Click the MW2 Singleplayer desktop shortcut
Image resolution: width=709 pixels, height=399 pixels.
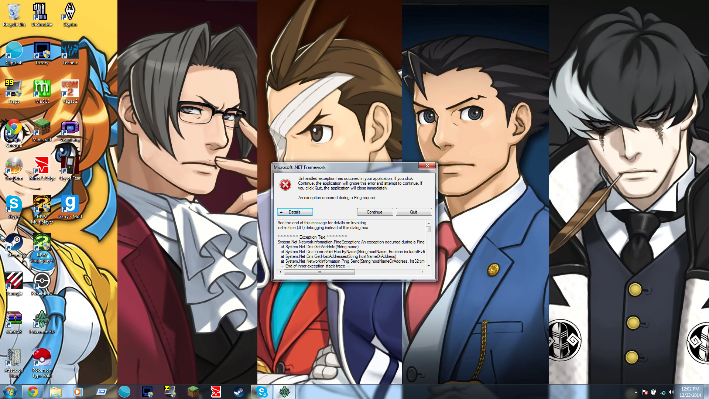(x=42, y=248)
